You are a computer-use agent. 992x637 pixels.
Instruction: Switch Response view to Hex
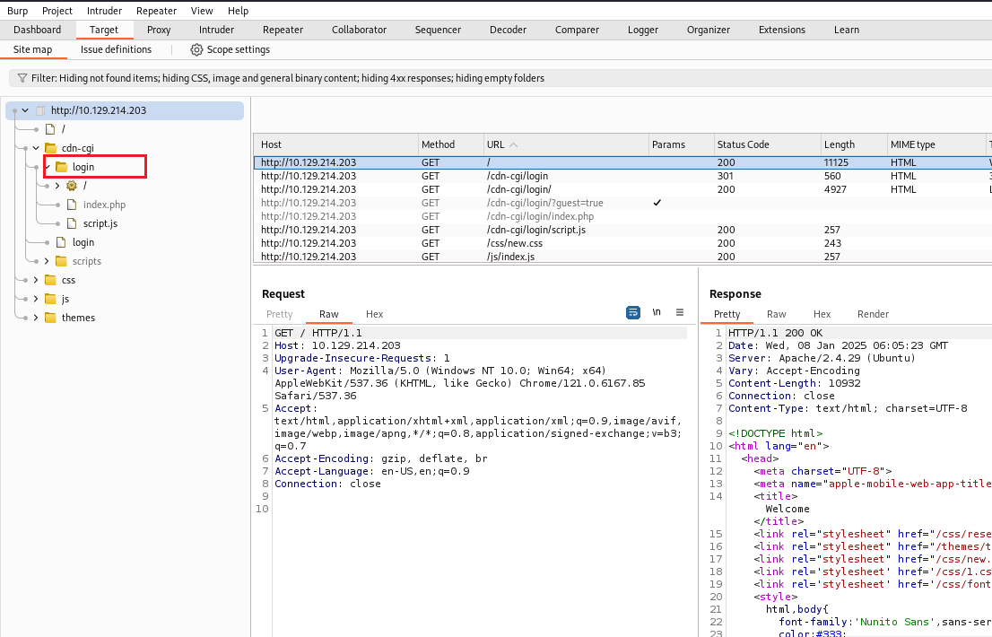pos(822,314)
